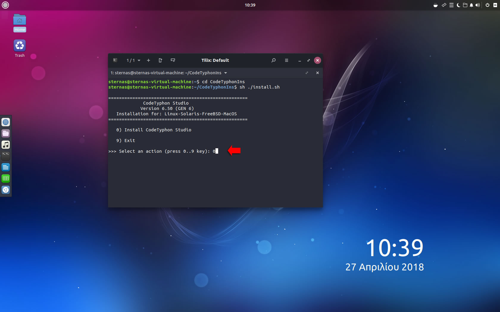Click the Tilix terminal dock icon

[x=6, y=156]
